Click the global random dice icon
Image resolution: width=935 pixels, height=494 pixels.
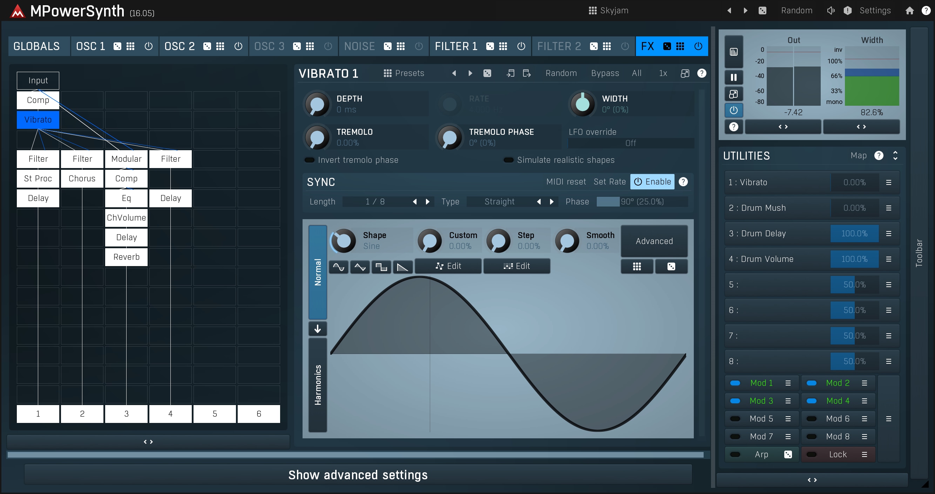762,11
